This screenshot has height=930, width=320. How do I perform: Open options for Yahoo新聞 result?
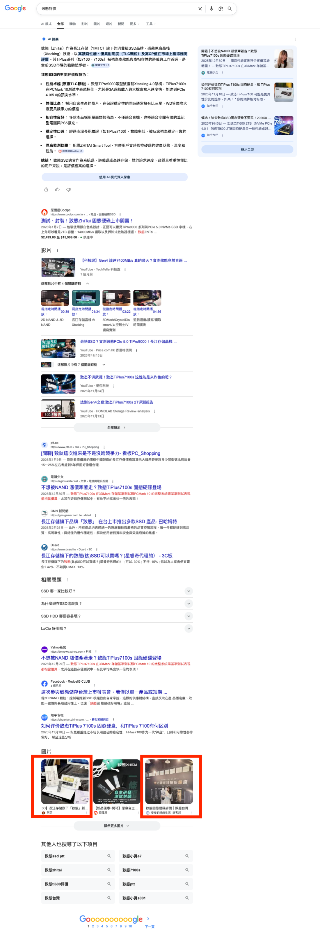tap(96, 652)
